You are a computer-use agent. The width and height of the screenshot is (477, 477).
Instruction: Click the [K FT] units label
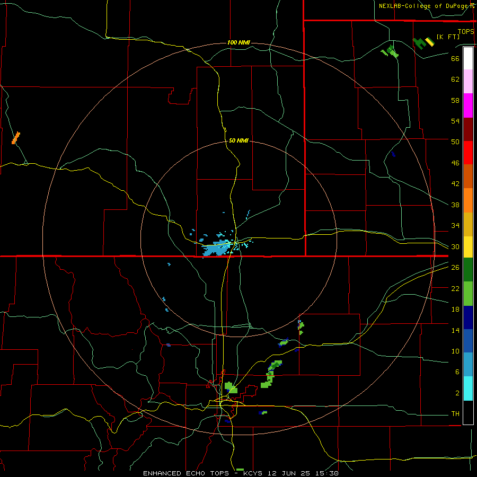point(448,37)
